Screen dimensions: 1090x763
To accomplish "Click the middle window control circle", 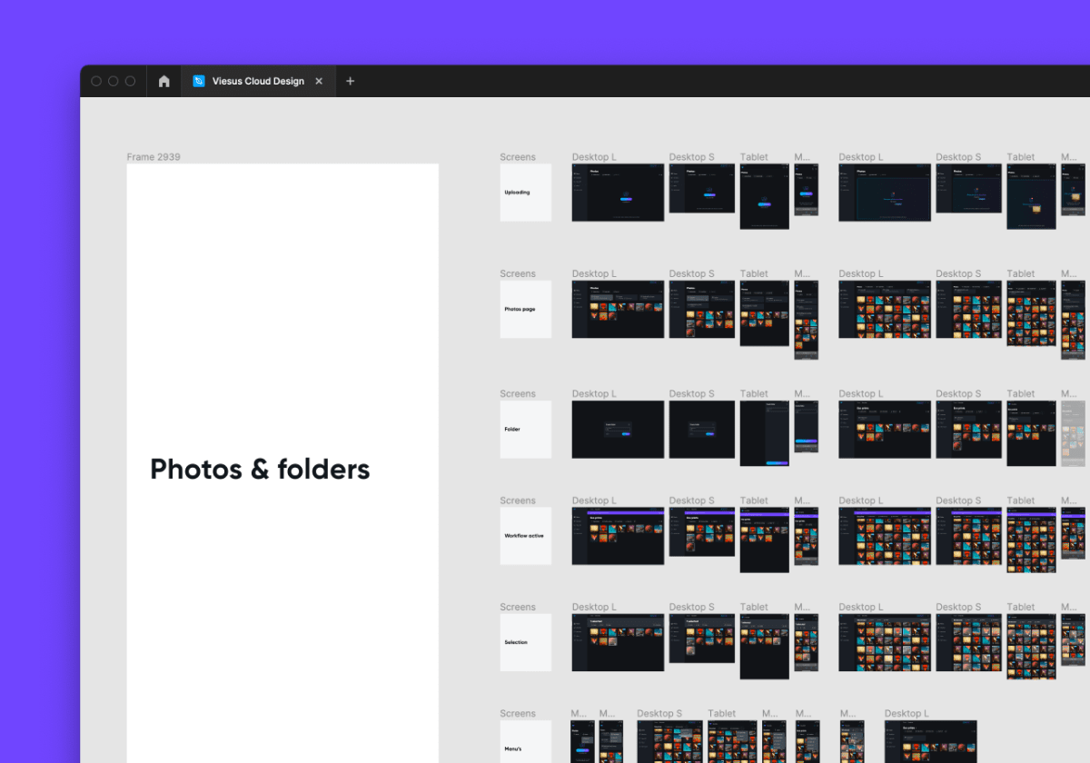I will [114, 81].
